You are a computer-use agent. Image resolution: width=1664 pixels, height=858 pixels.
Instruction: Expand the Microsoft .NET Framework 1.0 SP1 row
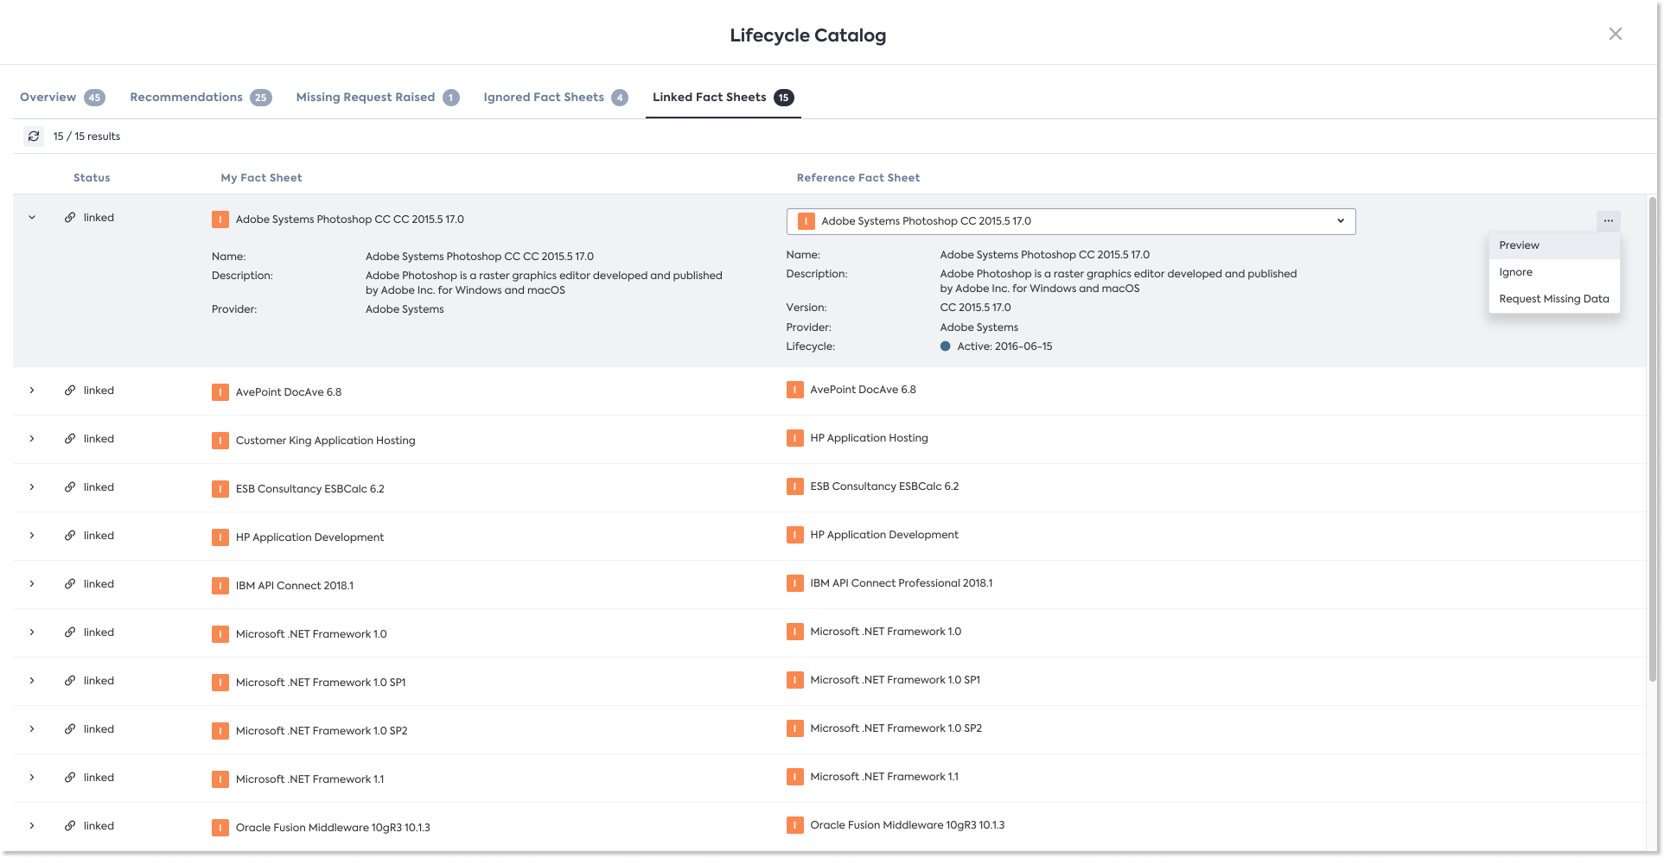tap(32, 681)
